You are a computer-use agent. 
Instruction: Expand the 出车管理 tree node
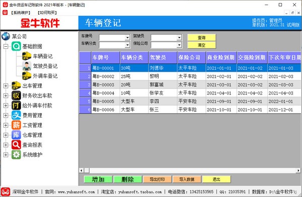[x=6, y=86]
